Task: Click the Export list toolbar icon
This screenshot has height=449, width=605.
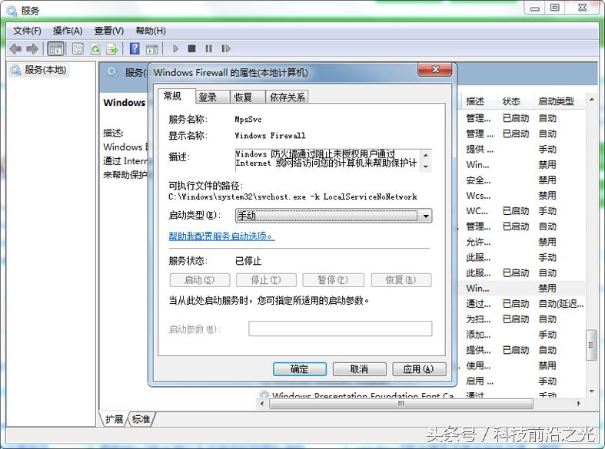Action: 112,49
